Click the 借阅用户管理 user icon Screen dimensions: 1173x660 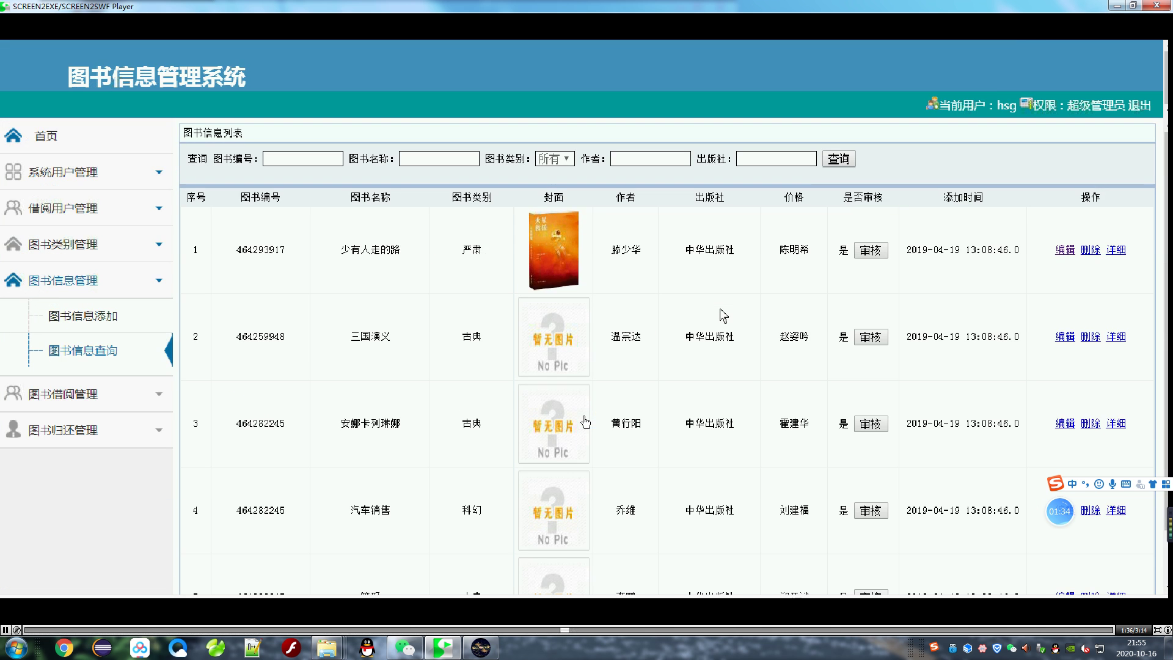tap(13, 208)
